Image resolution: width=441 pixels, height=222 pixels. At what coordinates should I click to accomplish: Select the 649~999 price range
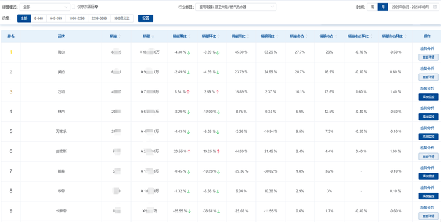(x=56, y=18)
